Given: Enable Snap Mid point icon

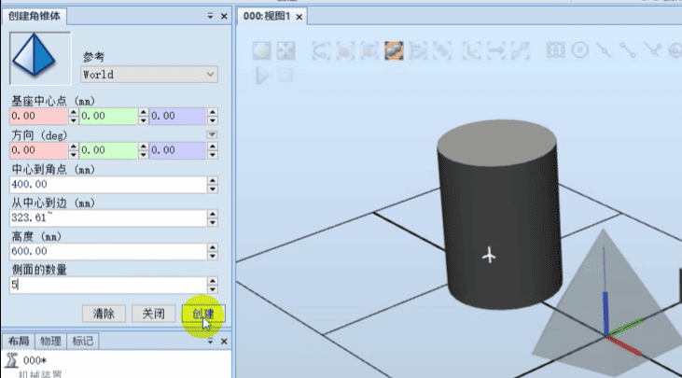Looking at the screenshot, I should tap(605, 50).
